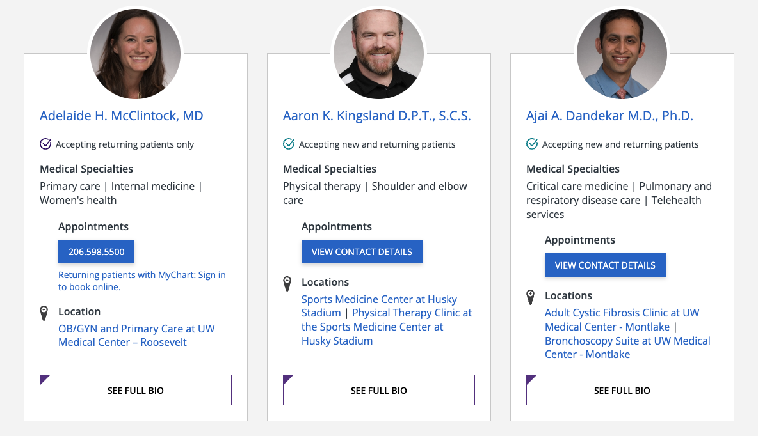Image resolution: width=758 pixels, height=436 pixels.
Task: View contact details for Ajai Dandekar
Action: tap(605, 265)
